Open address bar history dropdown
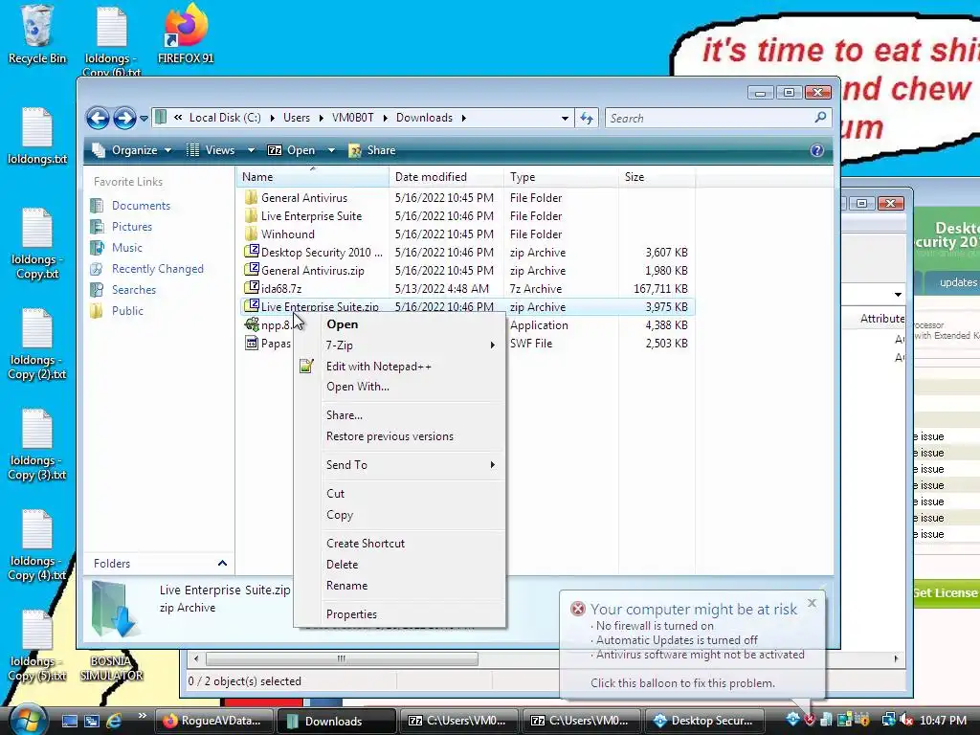The height and width of the screenshot is (735, 980). 565,118
